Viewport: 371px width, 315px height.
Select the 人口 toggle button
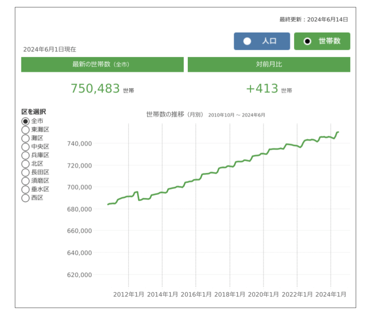(x=262, y=41)
